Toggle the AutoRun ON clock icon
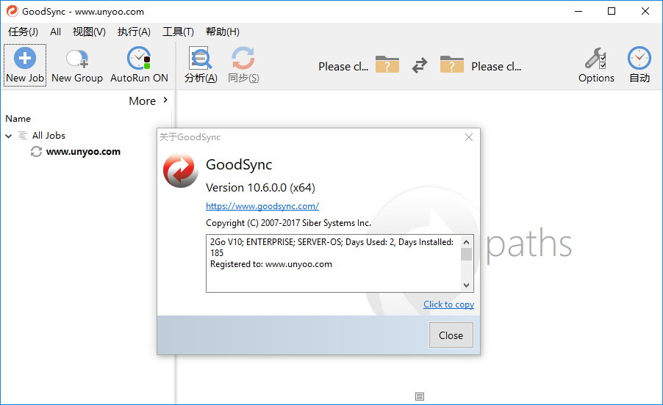The image size is (663, 405). tap(139, 58)
